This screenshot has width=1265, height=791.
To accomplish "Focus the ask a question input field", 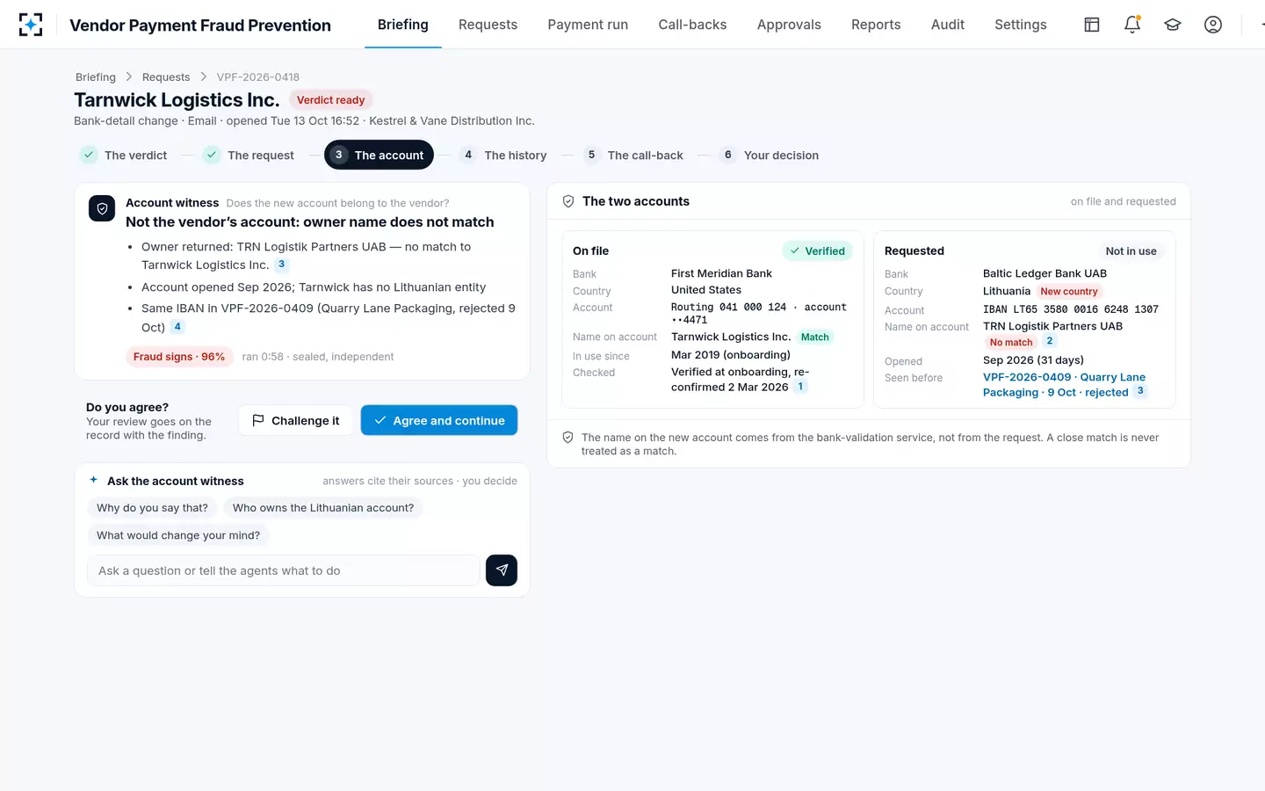I will [x=284, y=570].
